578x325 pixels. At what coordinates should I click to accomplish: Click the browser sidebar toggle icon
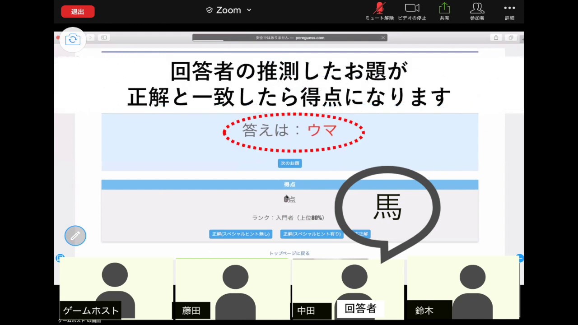(104, 37)
